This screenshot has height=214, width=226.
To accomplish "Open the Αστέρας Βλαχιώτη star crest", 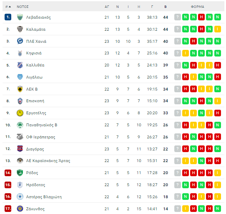I will pyautogui.click(x=20, y=197).
